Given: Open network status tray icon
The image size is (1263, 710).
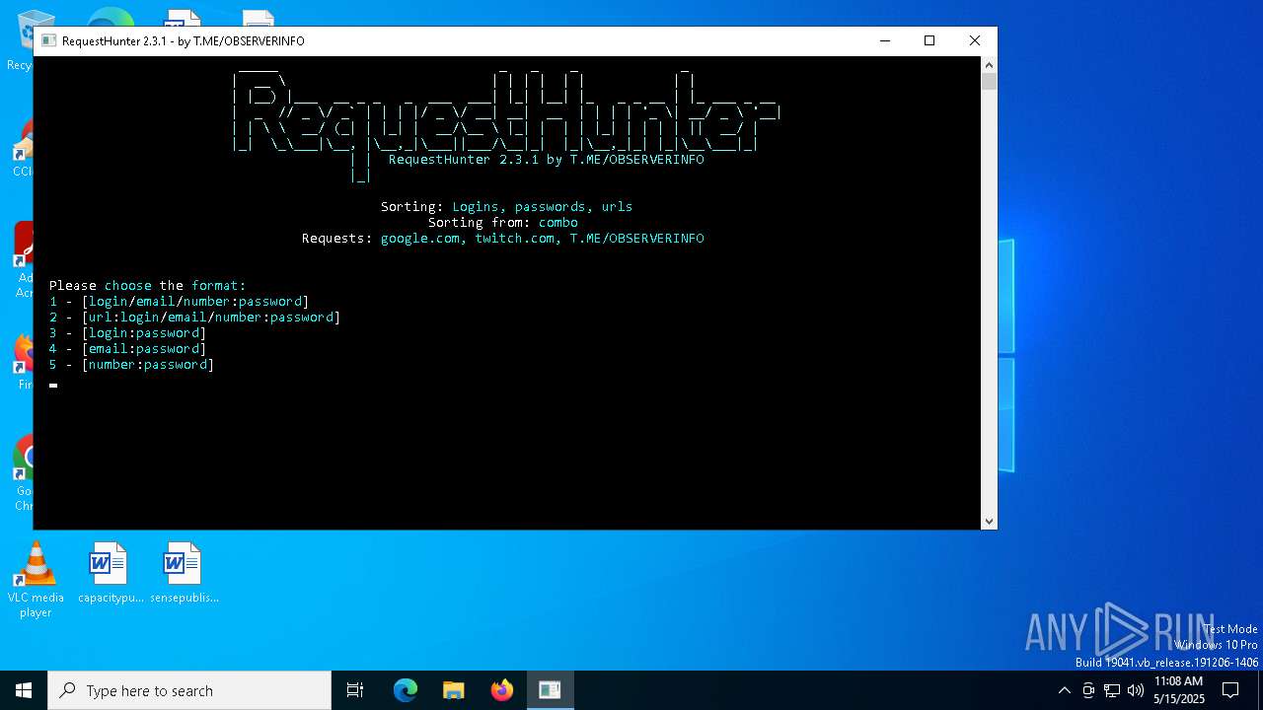Looking at the screenshot, I should pyautogui.click(x=1112, y=690).
